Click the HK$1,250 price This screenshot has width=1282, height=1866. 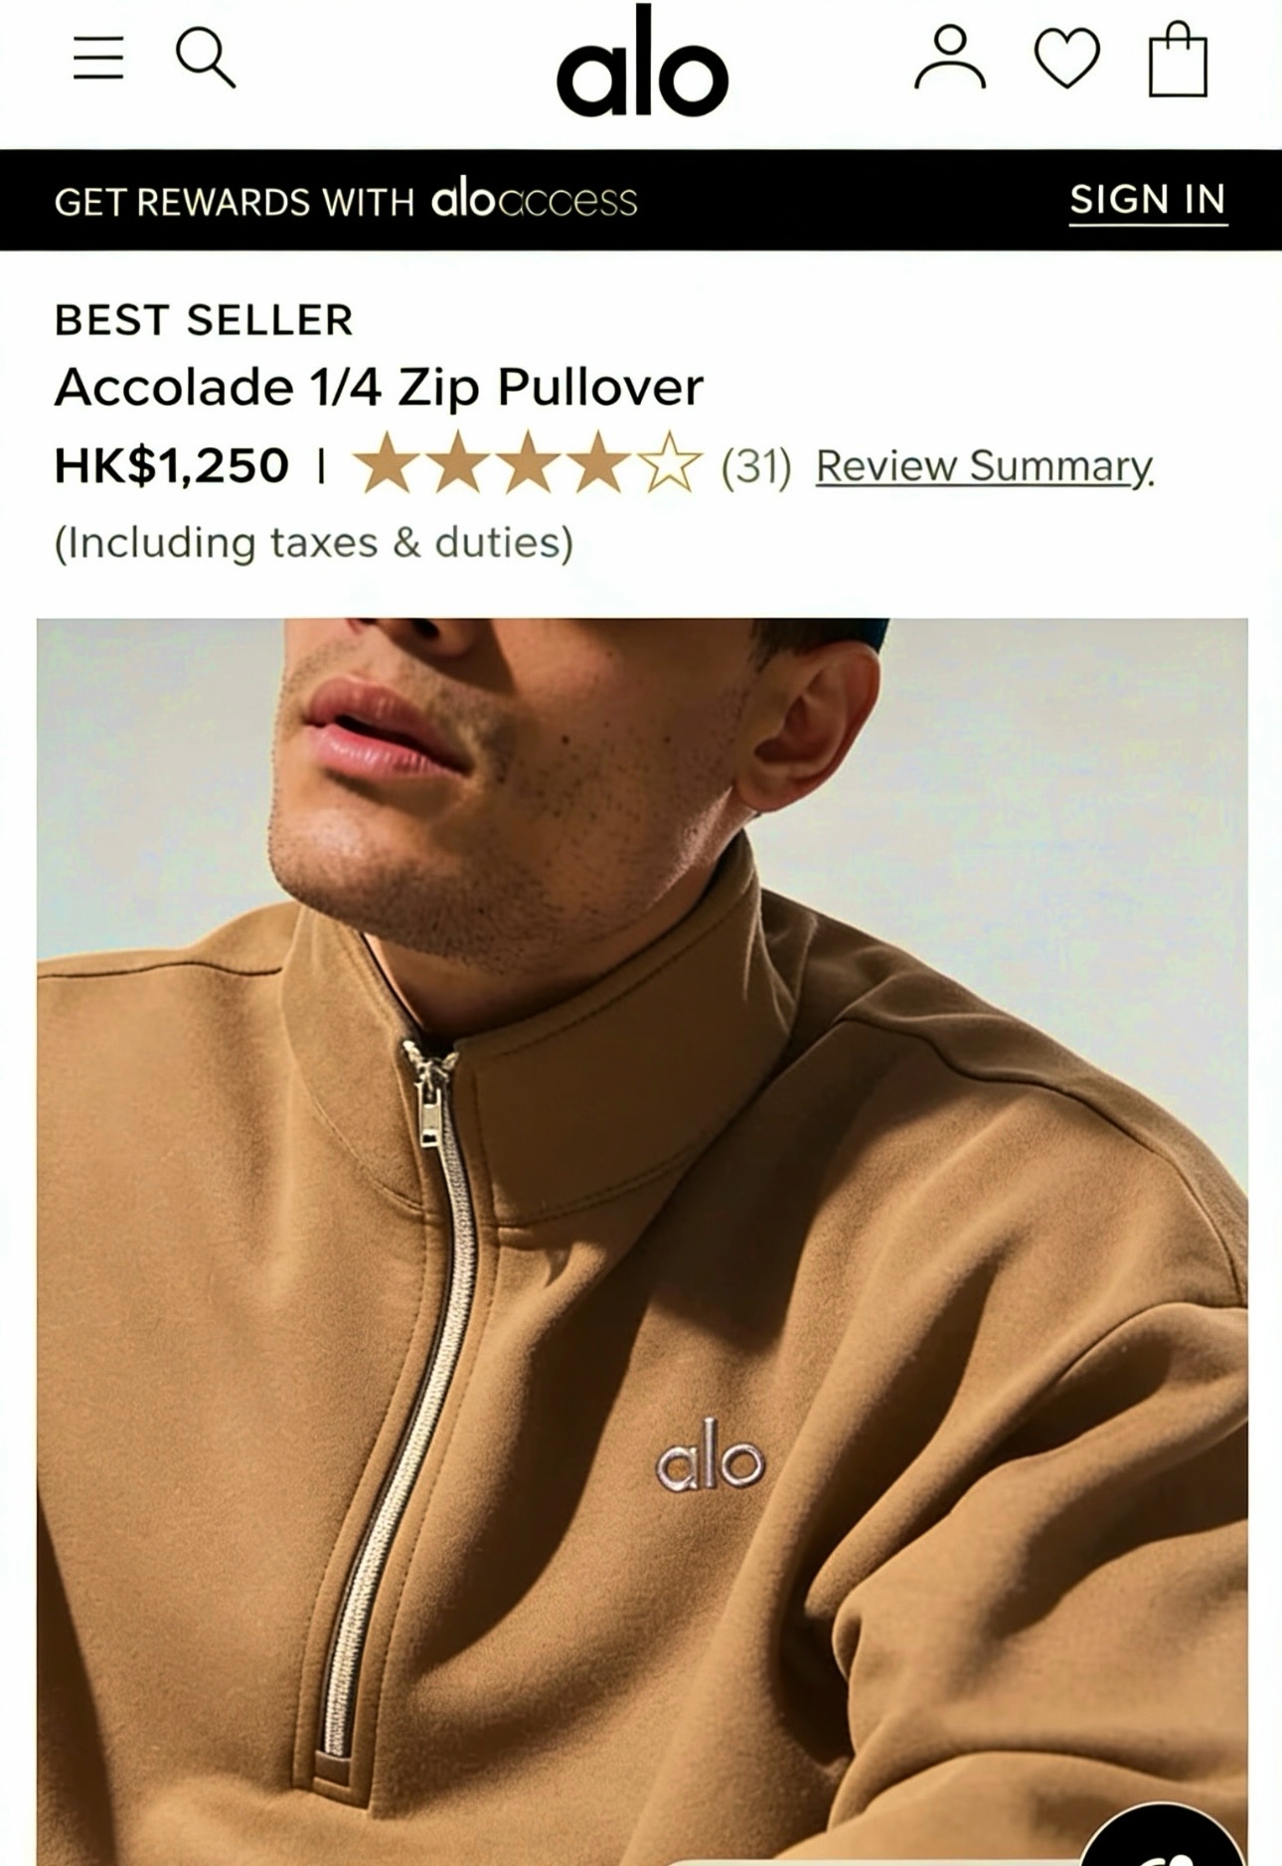click(171, 466)
